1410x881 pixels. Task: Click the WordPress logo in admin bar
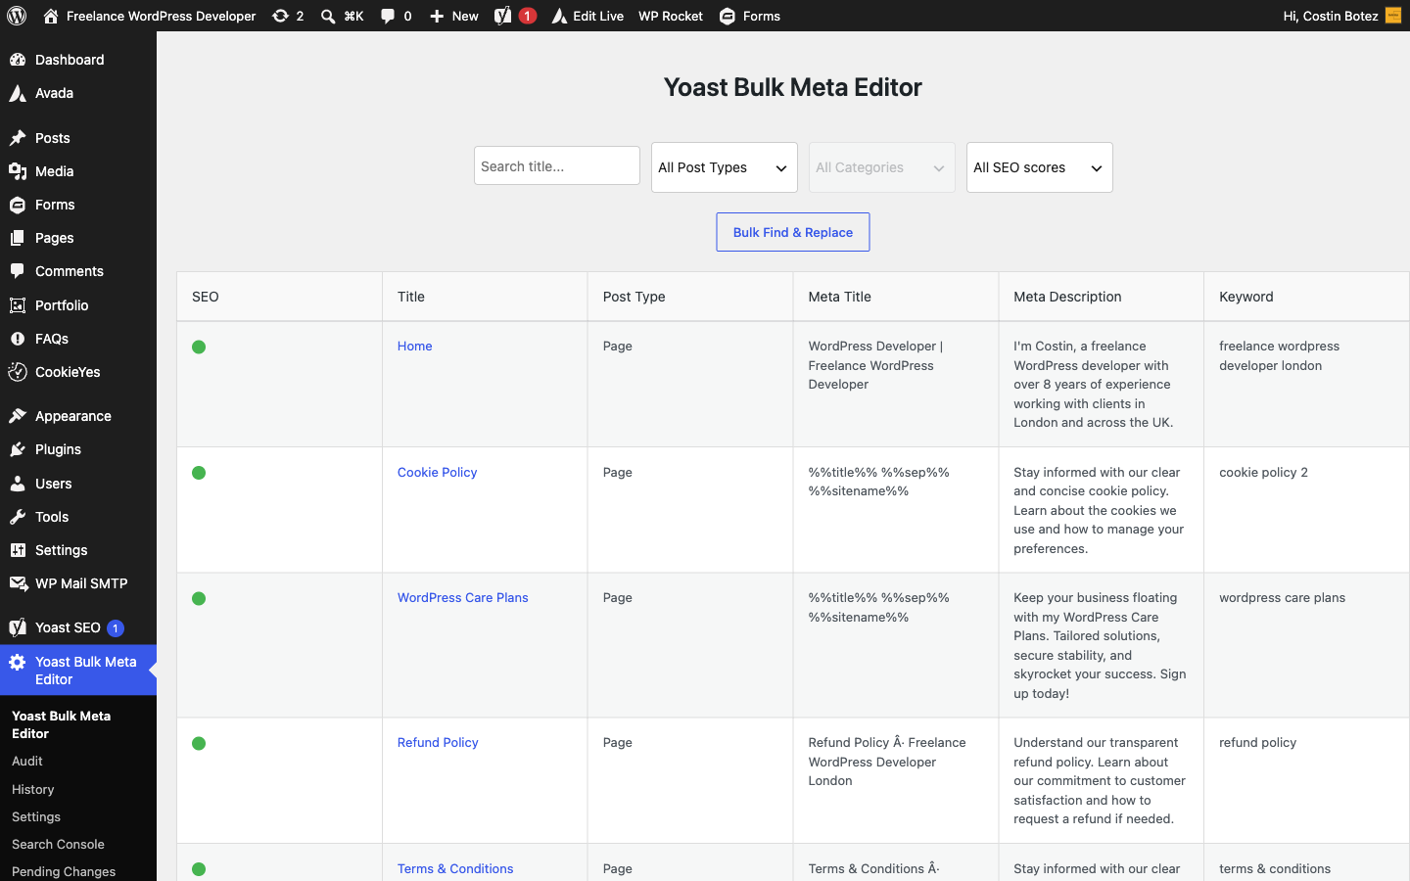coord(17,16)
